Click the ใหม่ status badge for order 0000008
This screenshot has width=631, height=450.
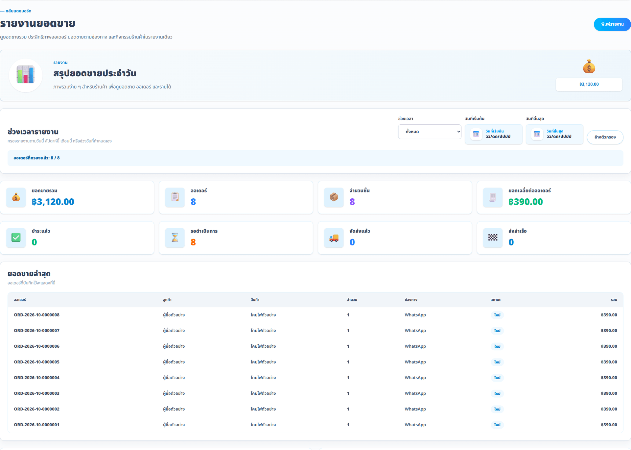(x=497, y=315)
